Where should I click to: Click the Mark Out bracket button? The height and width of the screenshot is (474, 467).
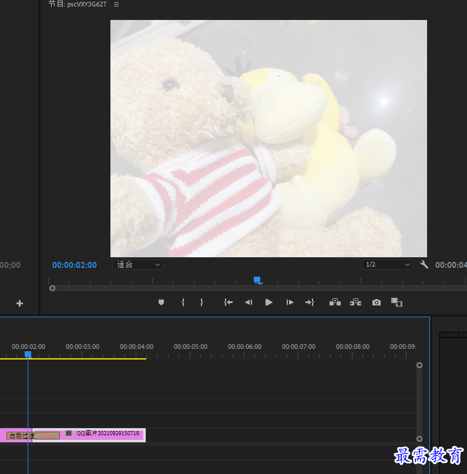(201, 302)
